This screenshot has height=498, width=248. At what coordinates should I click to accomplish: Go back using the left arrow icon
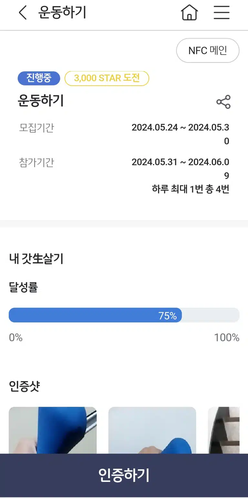click(x=23, y=13)
